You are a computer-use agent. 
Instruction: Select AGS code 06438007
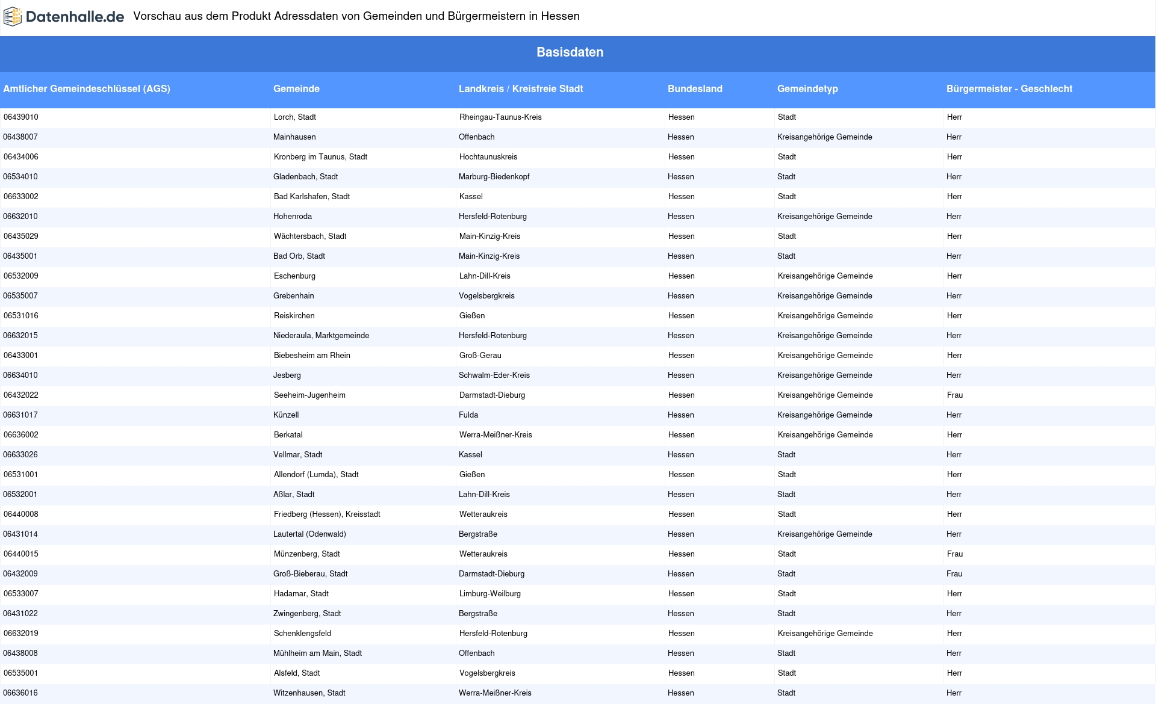[x=20, y=137]
